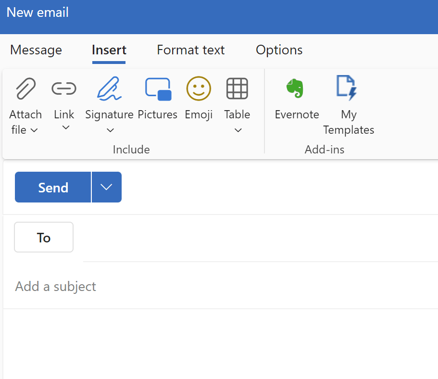The height and width of the screenshot is (379, 438).
Task: Open the Send options dropdown arrow
Action: 106,187
